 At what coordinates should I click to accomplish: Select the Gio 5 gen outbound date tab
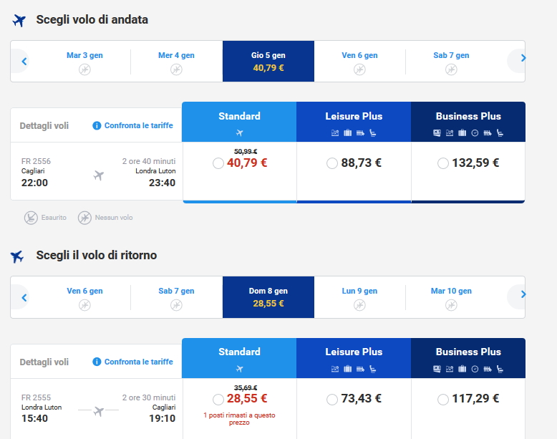[268, 62]
